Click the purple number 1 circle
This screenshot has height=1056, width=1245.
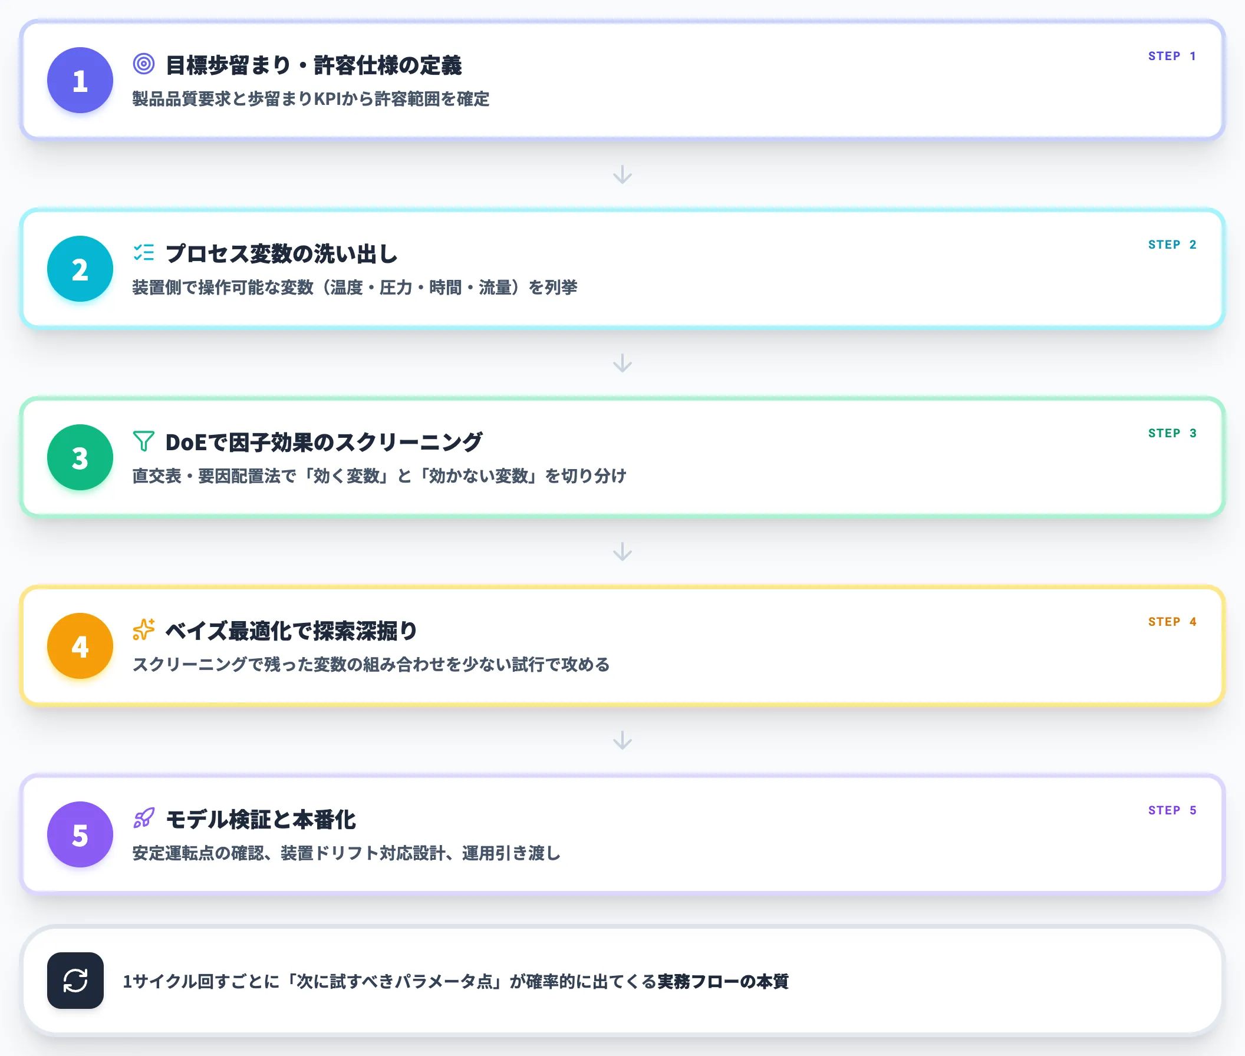click(x=80, y=80)
